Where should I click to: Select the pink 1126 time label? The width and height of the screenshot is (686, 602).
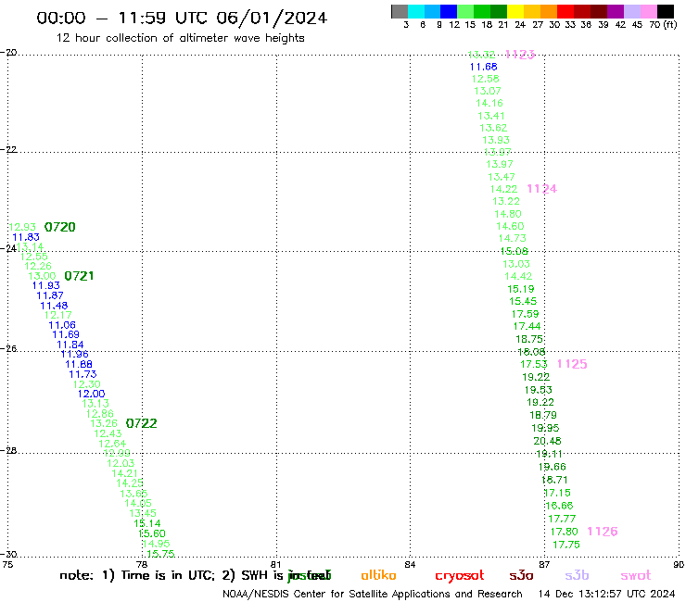click(x=603, y=532)
